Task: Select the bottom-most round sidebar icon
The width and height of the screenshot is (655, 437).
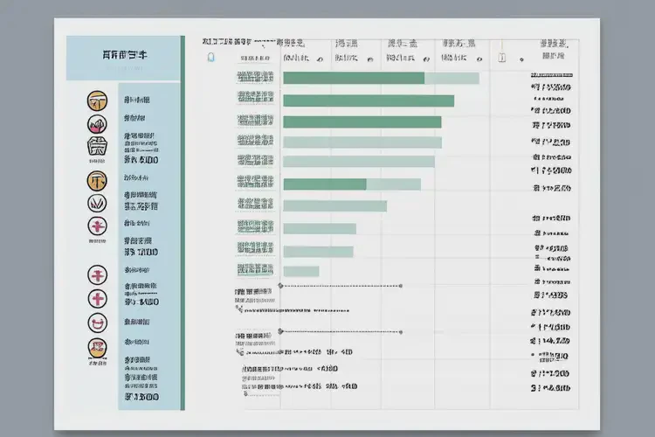Action: tap(96, 348)
